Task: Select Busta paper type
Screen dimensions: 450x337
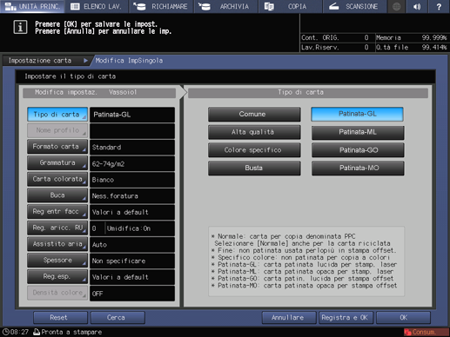Action: tap(254, 168)
